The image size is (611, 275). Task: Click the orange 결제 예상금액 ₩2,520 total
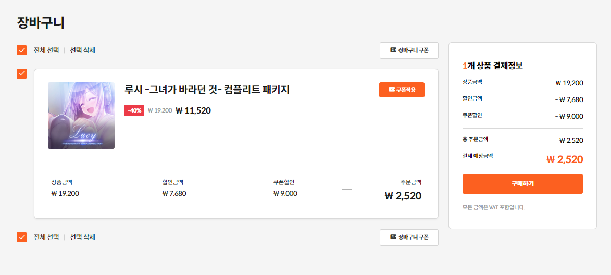(x=564, y=160)
